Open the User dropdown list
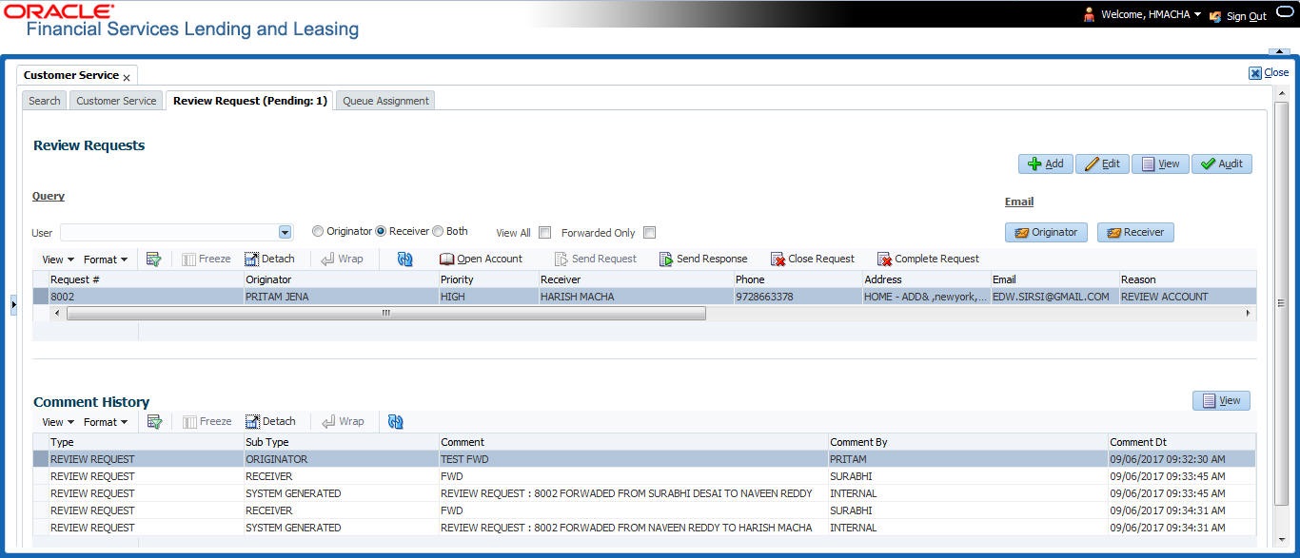The width and height of the screenshot is (1300, 558). [285, 232]
